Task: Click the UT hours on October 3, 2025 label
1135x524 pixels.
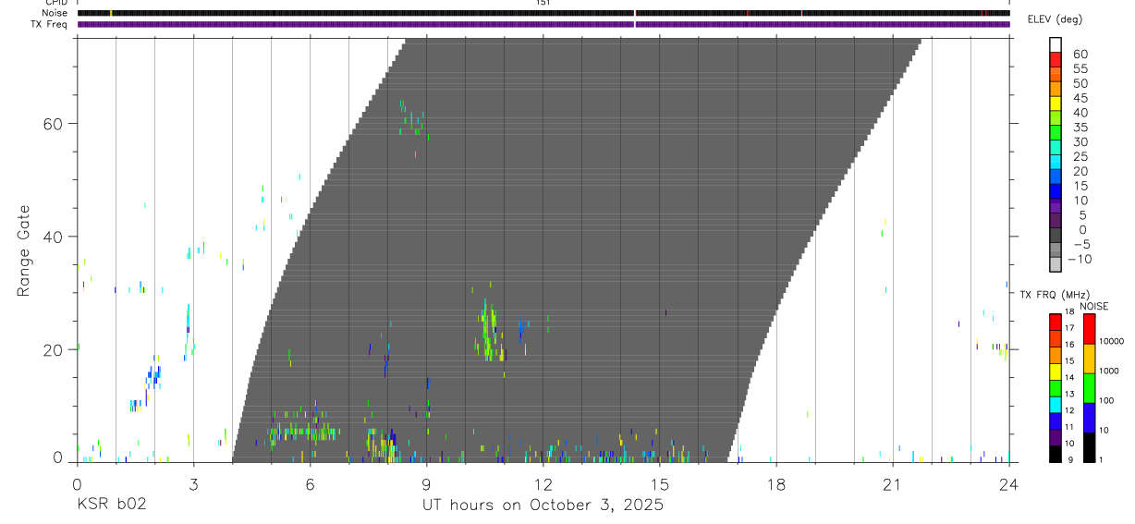Action: coord(543,506)
